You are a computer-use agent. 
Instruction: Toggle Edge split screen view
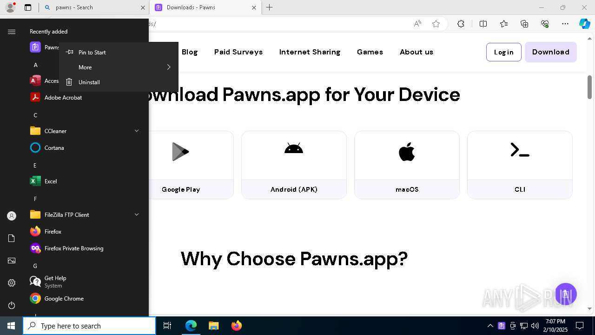pos(483,24)
